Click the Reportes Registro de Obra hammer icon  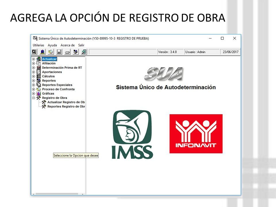tap(44, 106)
